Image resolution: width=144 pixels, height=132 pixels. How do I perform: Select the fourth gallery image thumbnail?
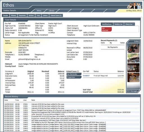tap(133, 78)
